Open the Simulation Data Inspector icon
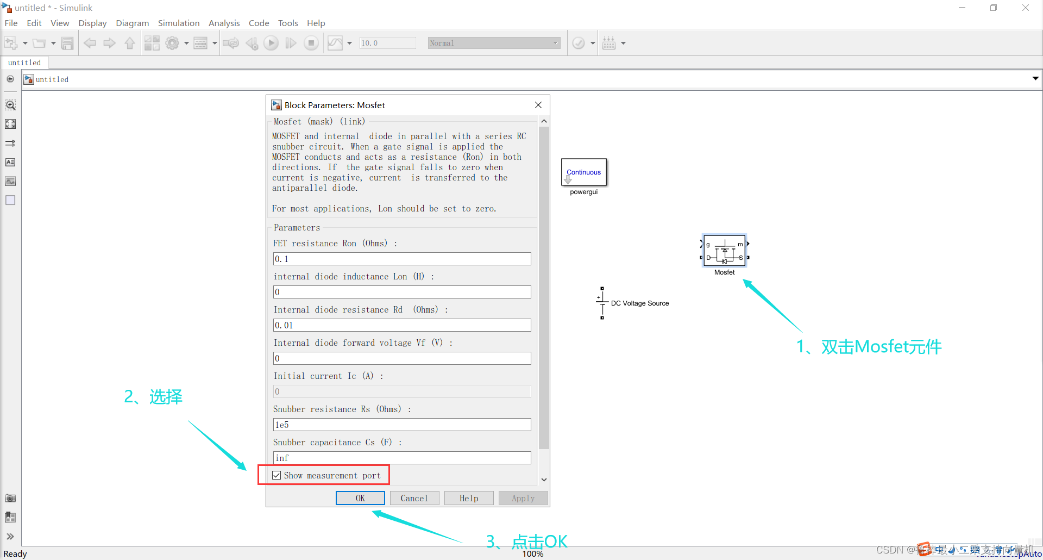 click(x=335, y=43)
